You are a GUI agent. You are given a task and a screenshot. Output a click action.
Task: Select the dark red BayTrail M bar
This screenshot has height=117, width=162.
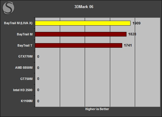[81, 34]
